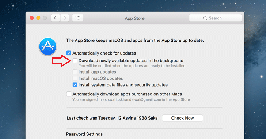Click the Password Settings heading
The height and width of the screenshot is (139, 266).
[84, 134]
